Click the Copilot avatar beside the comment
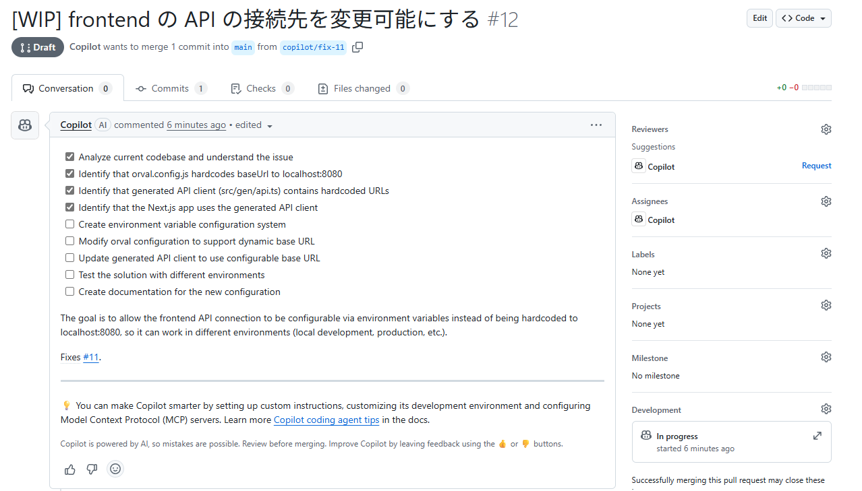The width and height of the screenshot is (862, 491). pyautogui.click(x=25, y=125)
